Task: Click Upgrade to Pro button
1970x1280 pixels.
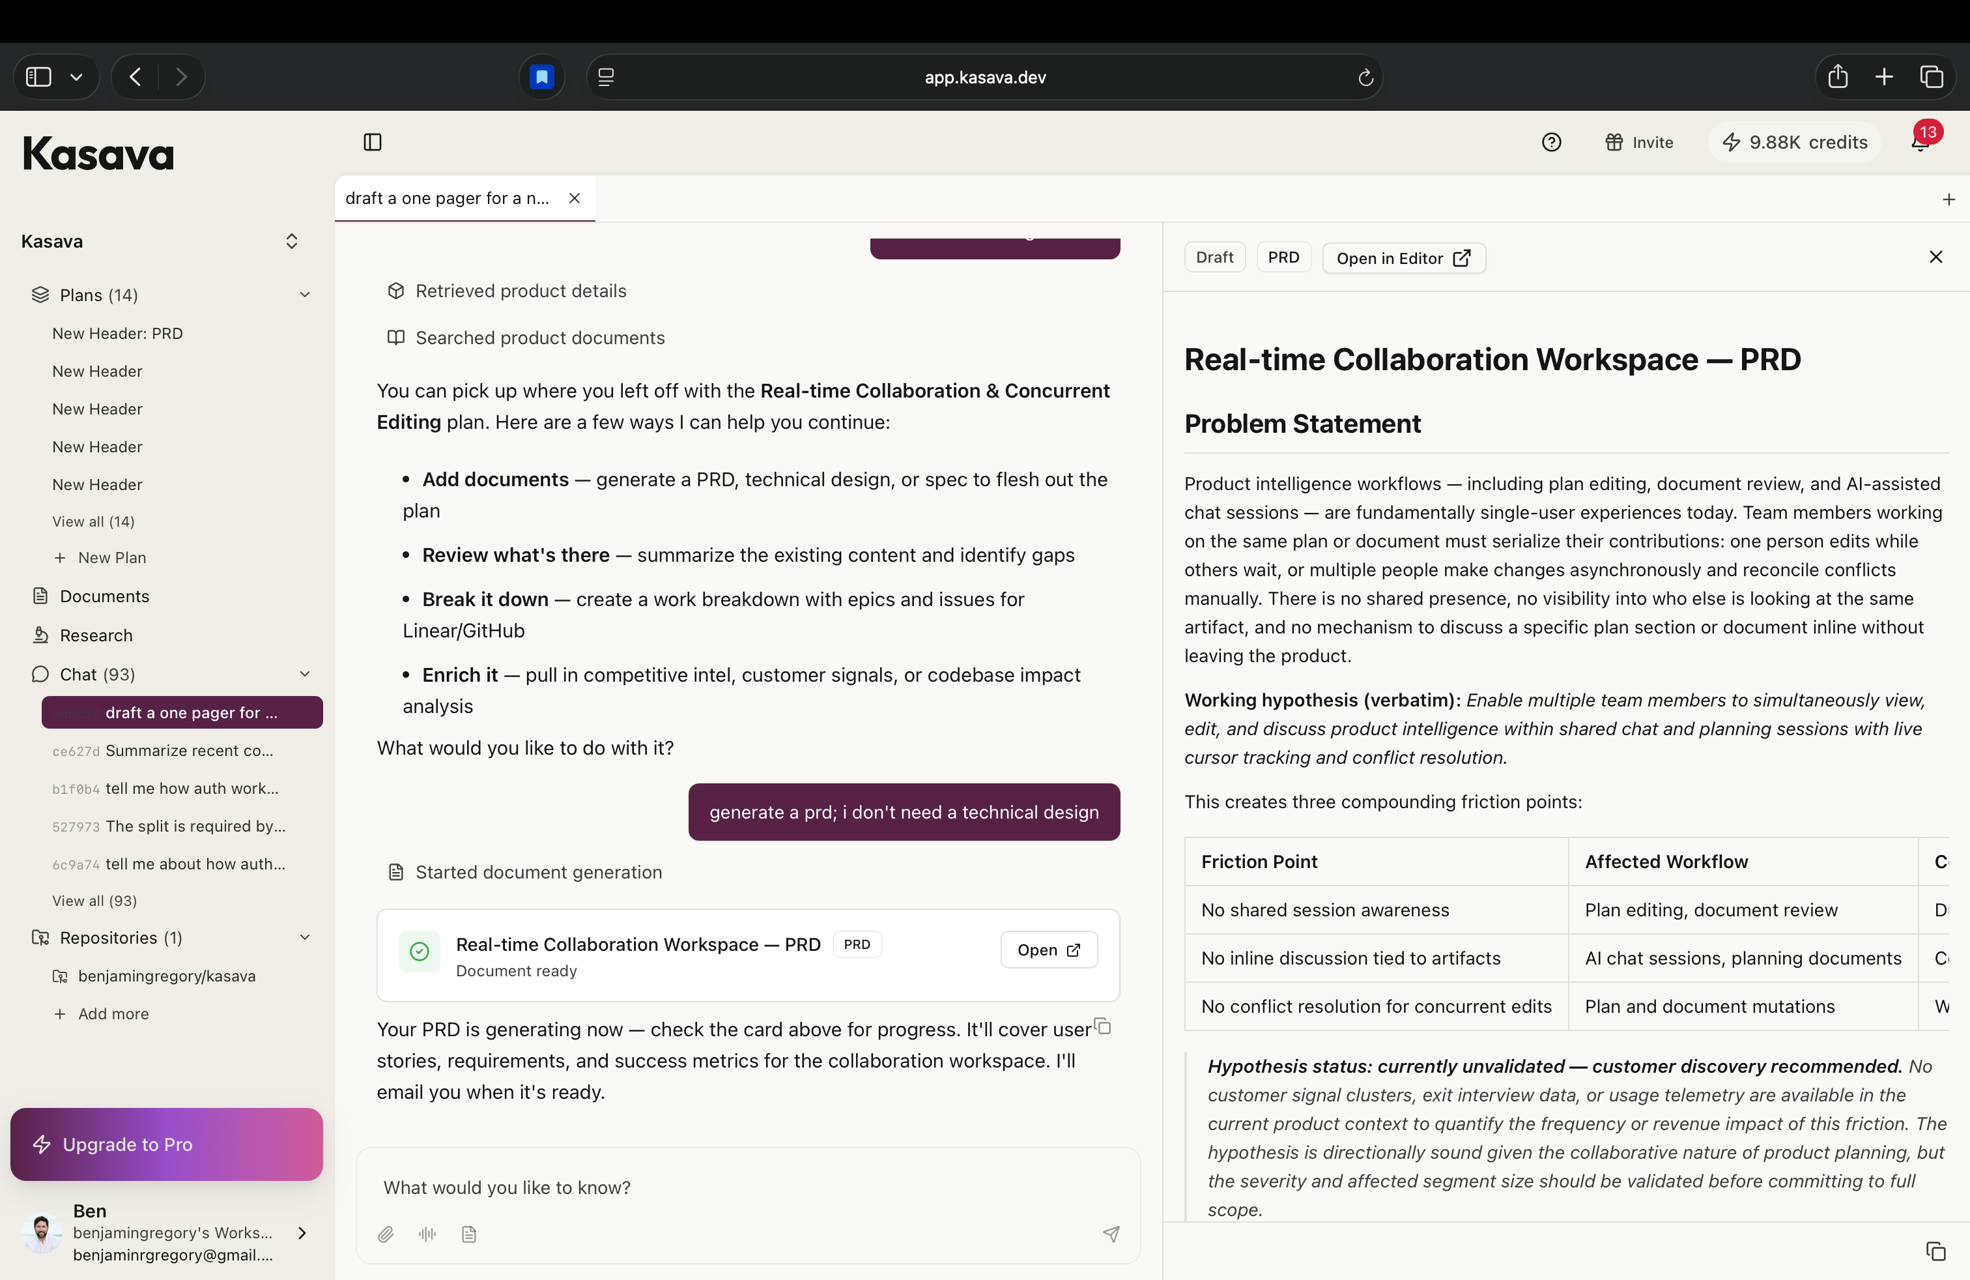Action: coord(166,1144)
